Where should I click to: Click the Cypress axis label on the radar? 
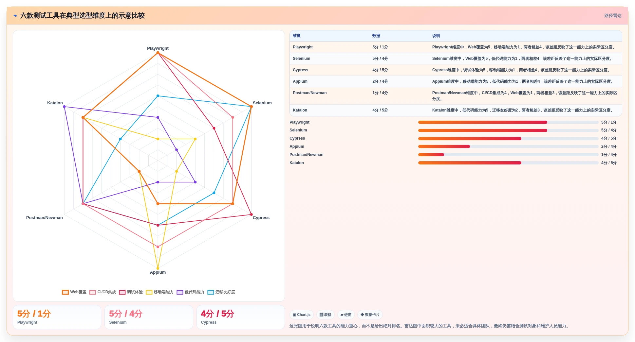261,218
